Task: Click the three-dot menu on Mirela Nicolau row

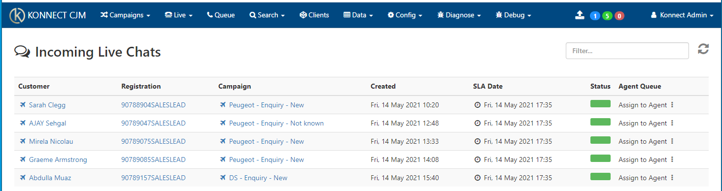Action: [x=672, y=141]
